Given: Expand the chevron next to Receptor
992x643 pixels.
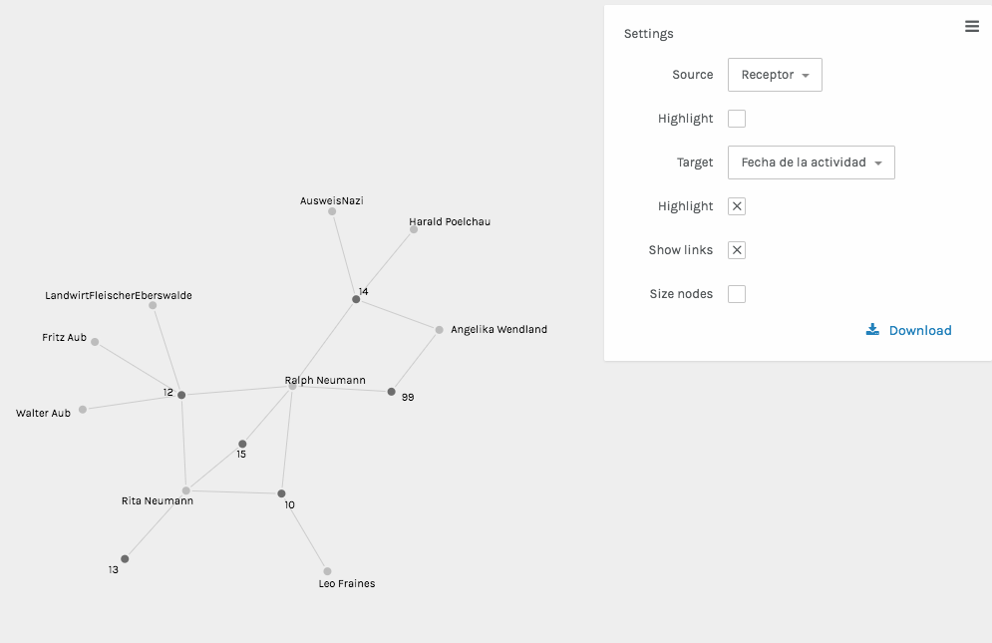Looking at the screenshot, I should click(x=808, y=75).
